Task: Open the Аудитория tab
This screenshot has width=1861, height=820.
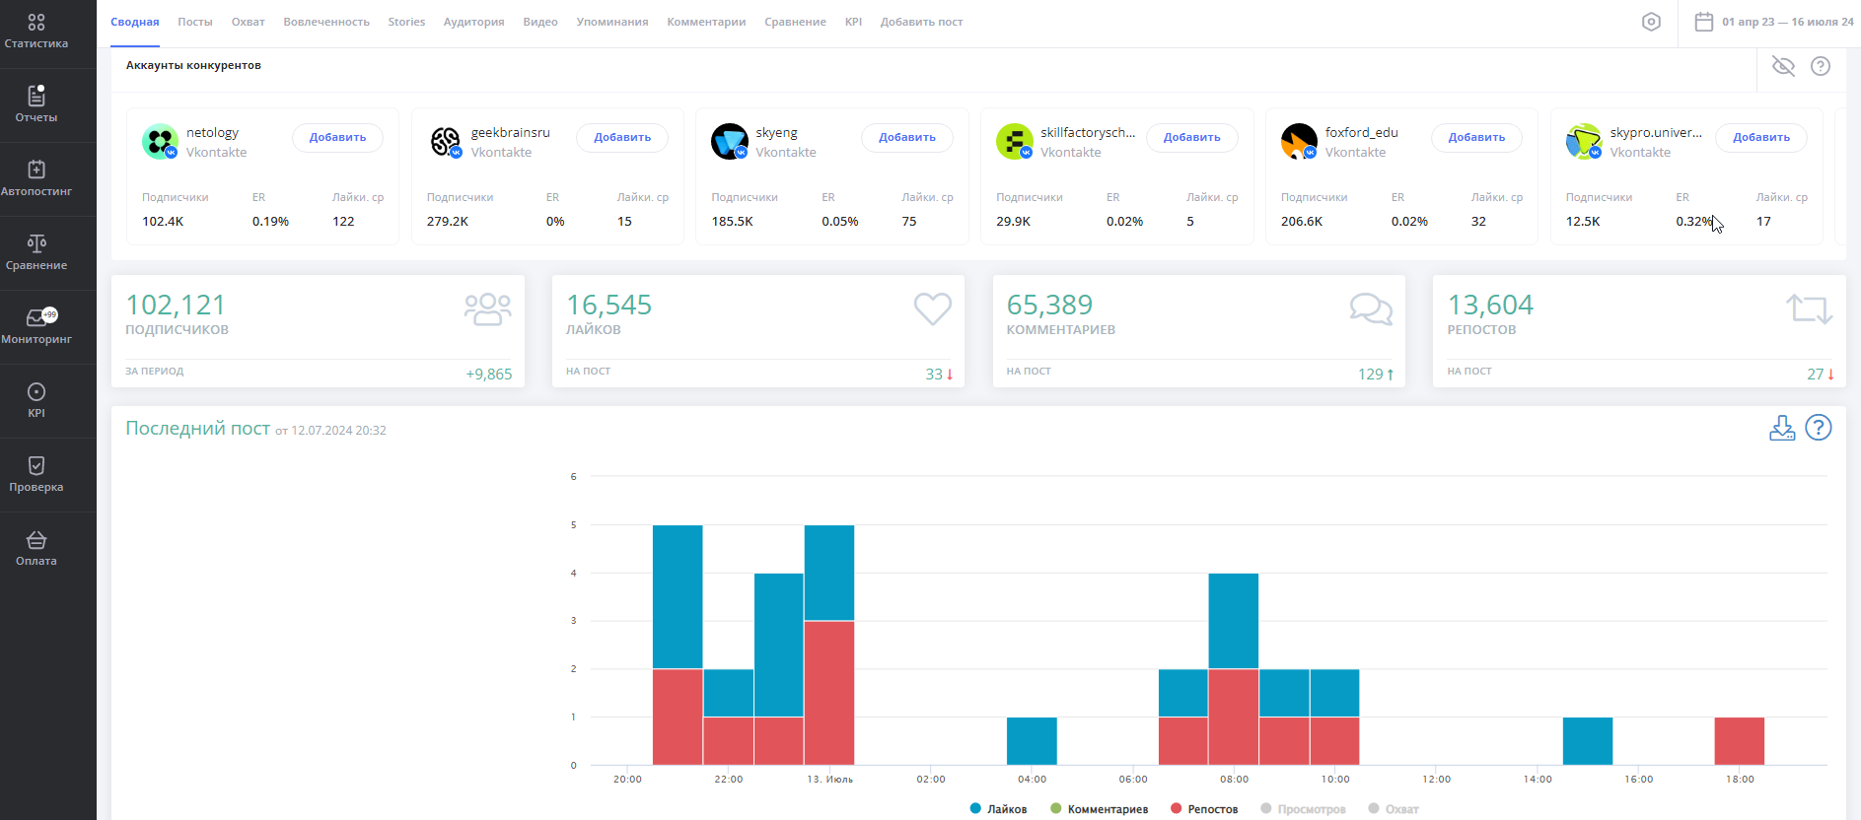Action: (x=473, y=22)
